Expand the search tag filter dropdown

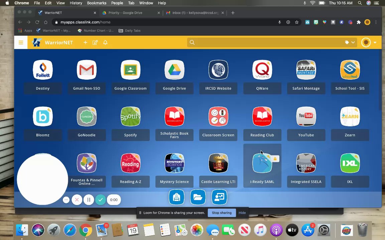350,42
